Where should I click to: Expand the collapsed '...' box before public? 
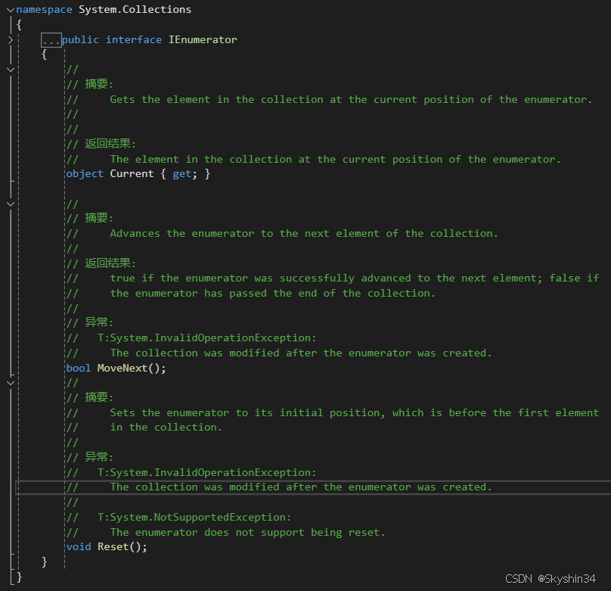(x=51, y=40)
